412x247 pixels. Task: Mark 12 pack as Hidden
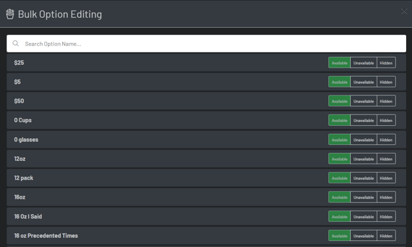(x=386, y=177)
